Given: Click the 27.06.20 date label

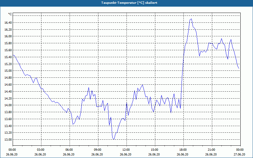Looking at the screenshot, I should pos(239,154).
